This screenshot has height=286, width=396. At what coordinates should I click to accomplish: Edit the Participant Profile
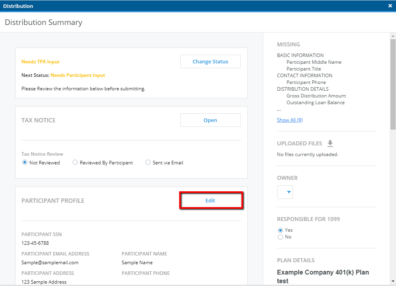point(210,200)
